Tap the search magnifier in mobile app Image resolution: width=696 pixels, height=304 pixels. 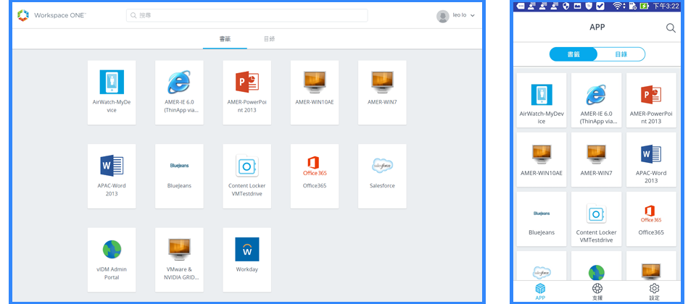click(671, 28)
